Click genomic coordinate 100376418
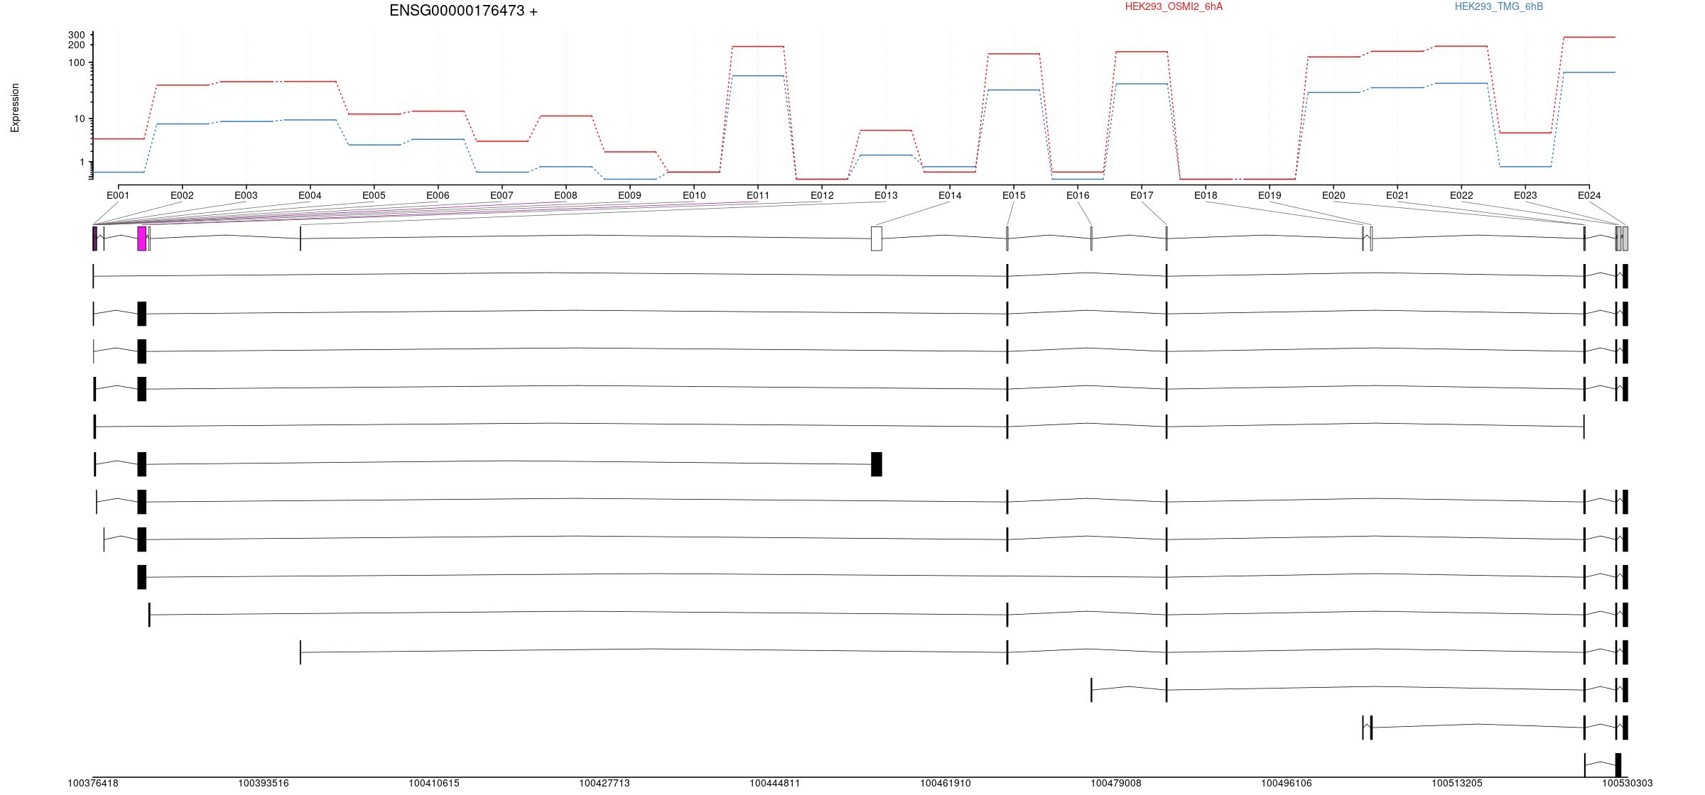Image resolution: width=1705 pixels, height=795 pixels. (x=93, y=784)
